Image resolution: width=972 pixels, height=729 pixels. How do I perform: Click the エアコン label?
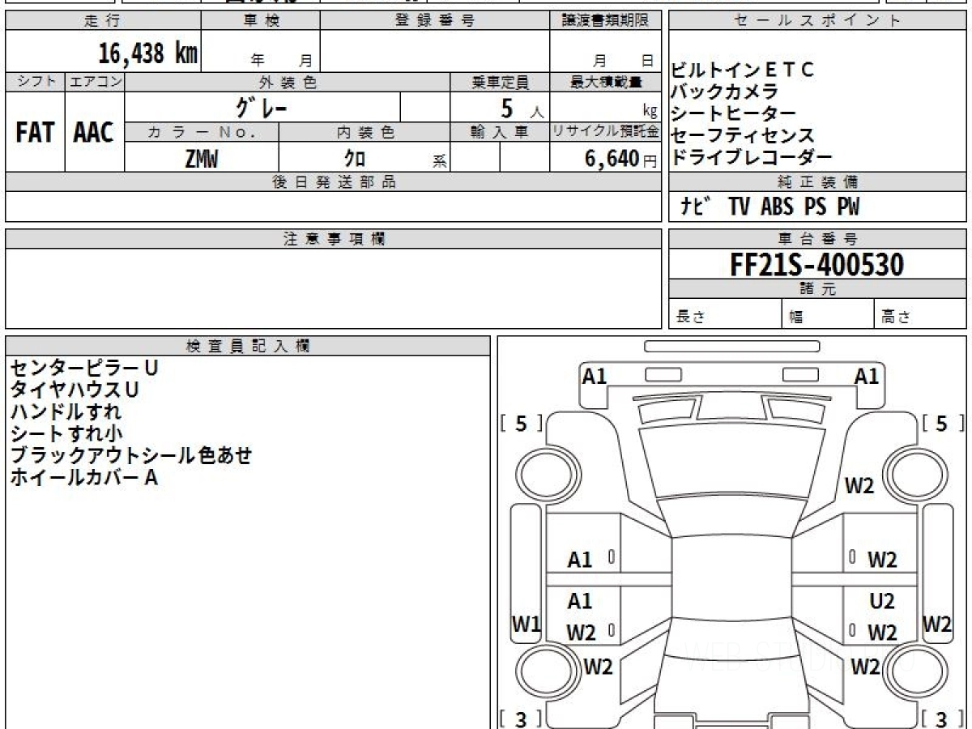(95, 82)
